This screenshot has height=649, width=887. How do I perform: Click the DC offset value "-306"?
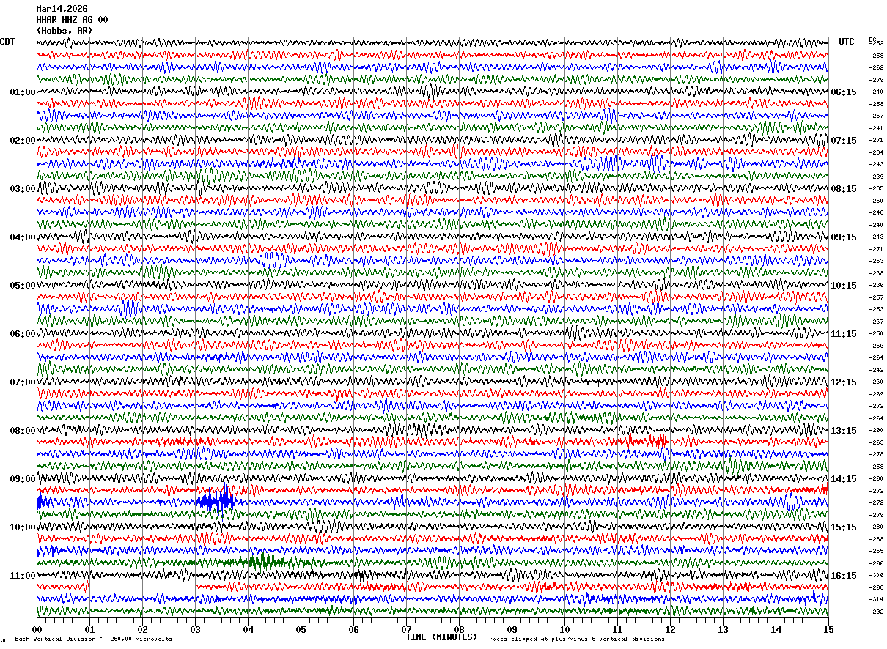point(876,575)
